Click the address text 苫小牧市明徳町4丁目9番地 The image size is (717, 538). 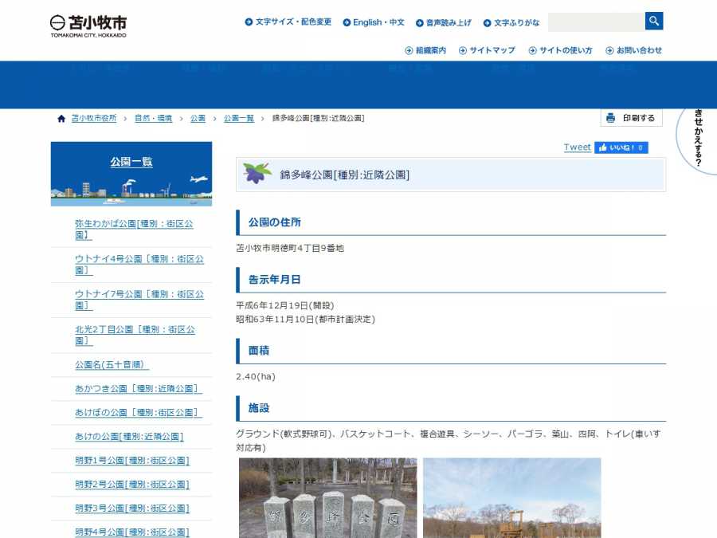click(290, 248)
